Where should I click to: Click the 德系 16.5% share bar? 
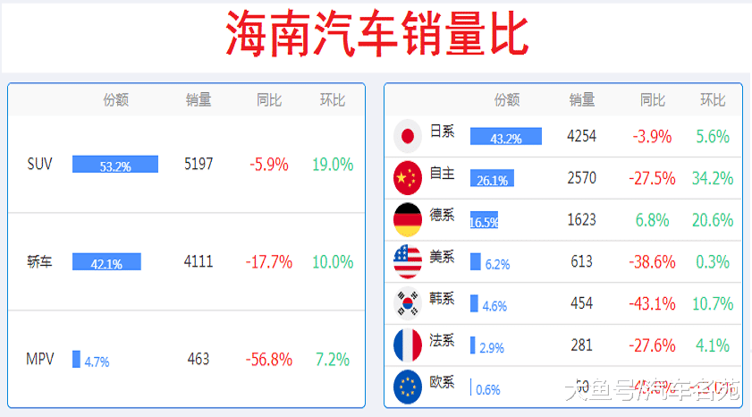[x=484, y=220]
